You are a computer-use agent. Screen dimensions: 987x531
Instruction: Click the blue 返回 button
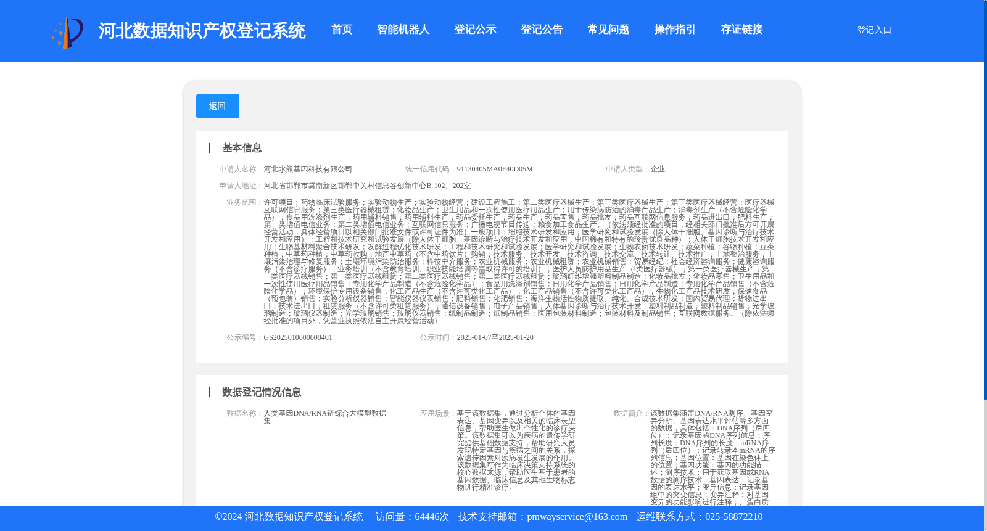(x=218, y=106)
